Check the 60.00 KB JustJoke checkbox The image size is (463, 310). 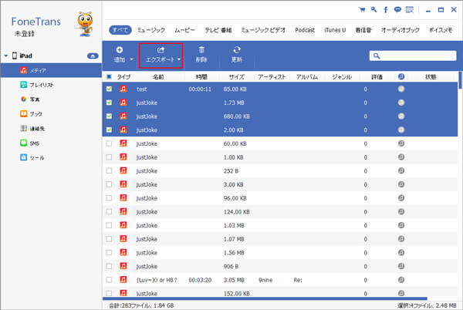click(x=109, y=143)
